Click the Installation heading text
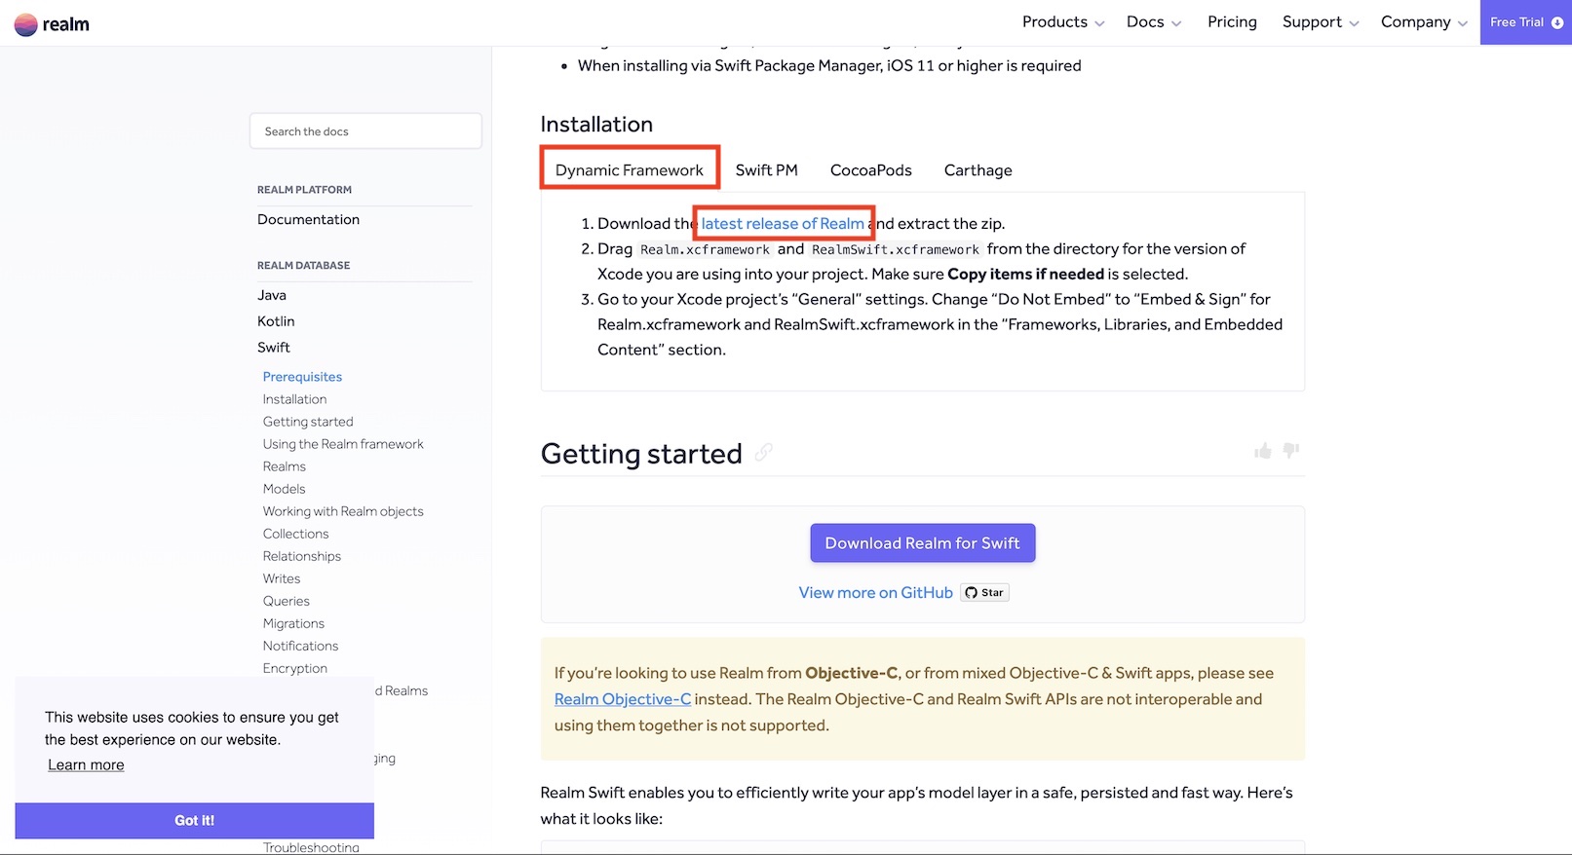Screen dimensions: 1572x855 point(596,125)
